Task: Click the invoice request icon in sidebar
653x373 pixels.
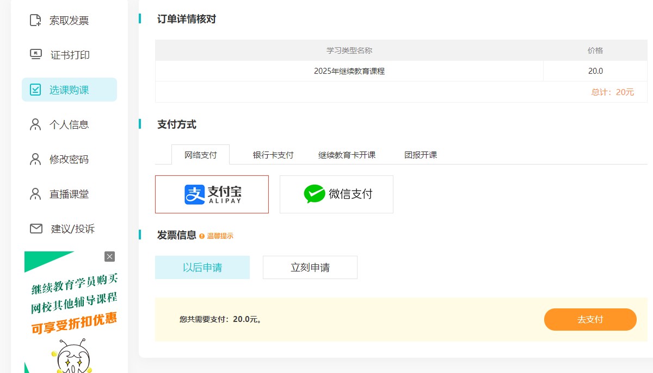Action: coord(35,21)
